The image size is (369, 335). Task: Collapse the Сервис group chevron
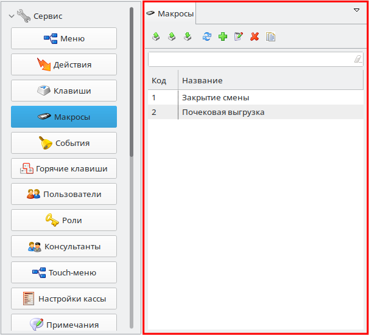[x=12, y=16]
